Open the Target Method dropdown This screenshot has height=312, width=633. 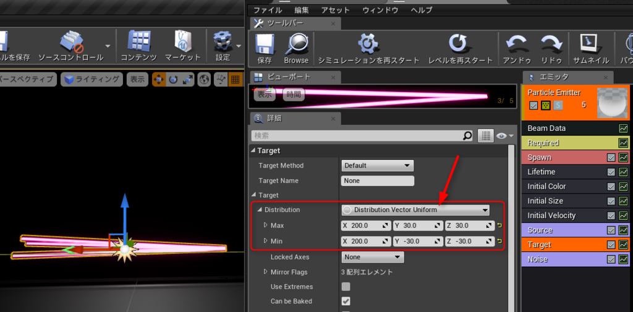(378, 166)
